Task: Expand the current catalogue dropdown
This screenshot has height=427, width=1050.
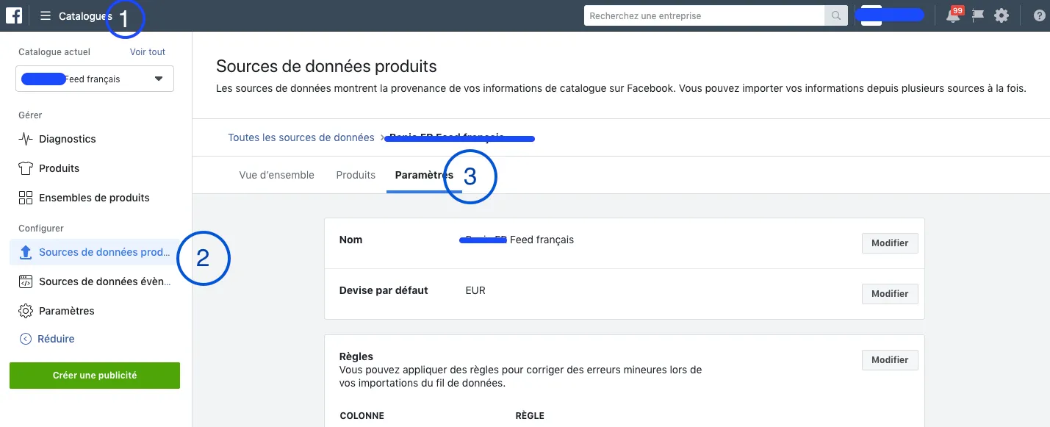Action: [95, 79]
